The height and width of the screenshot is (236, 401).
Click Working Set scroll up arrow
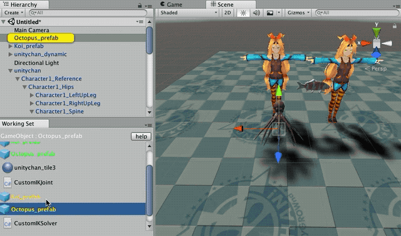pos(149,146)
